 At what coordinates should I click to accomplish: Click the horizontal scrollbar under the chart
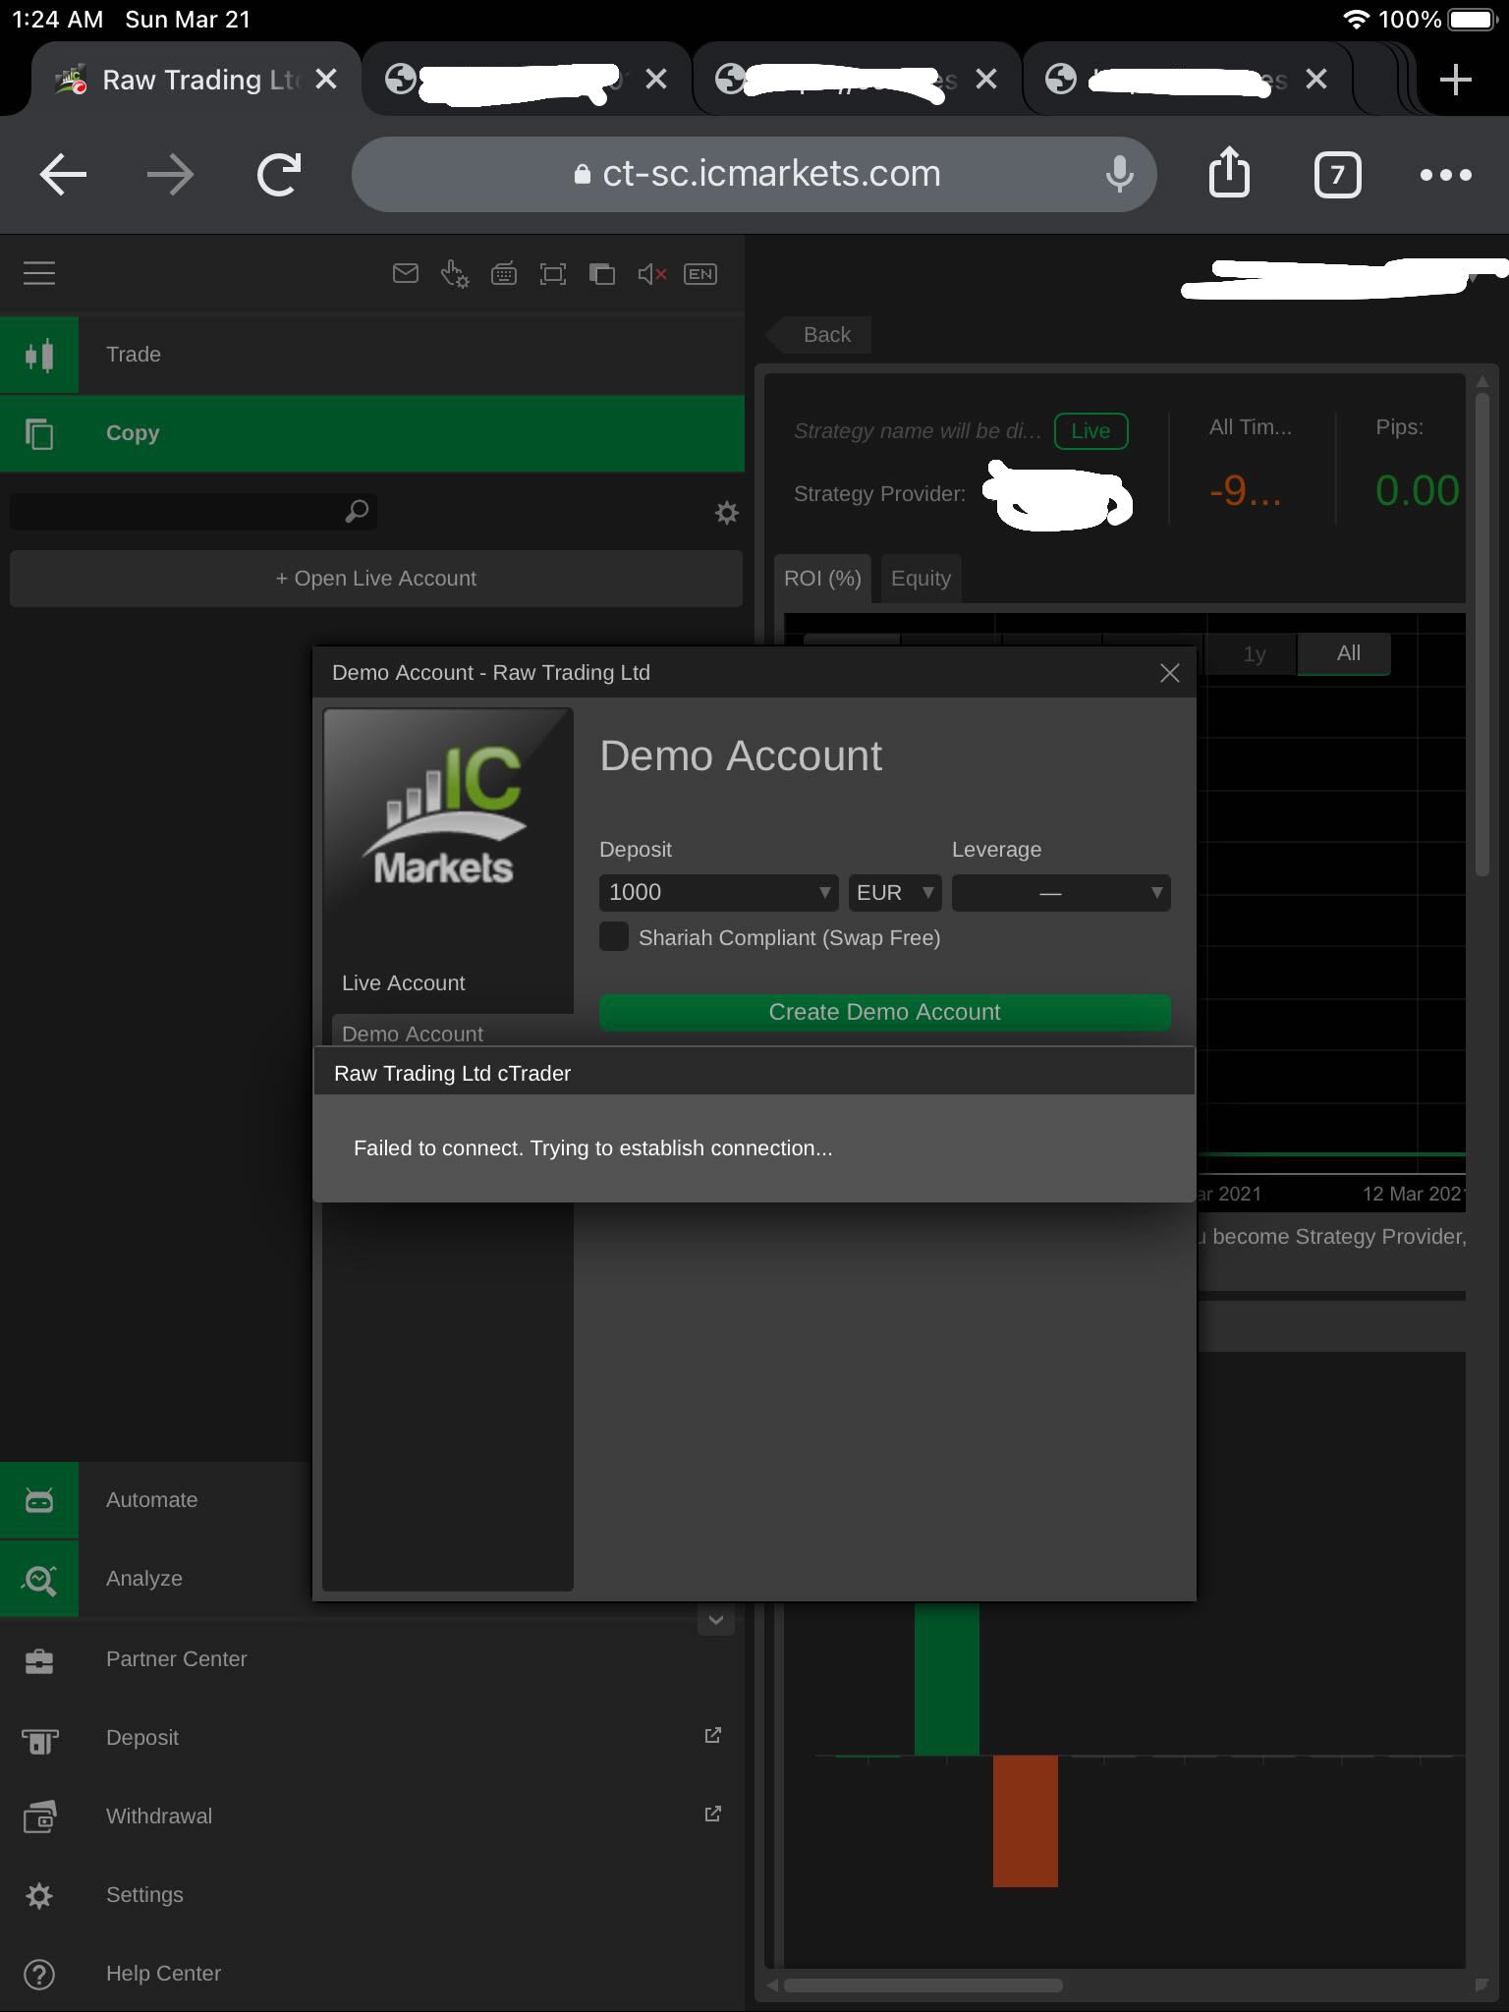tap(923, 1985)
